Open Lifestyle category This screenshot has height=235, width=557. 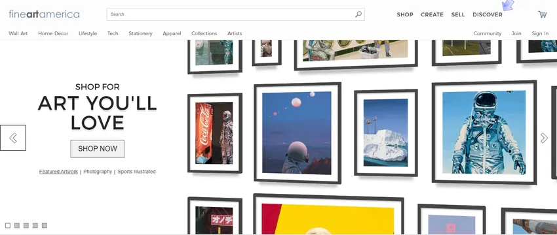(x=88, y=33)
